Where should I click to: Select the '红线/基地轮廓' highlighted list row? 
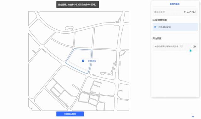tap(175, 27)
